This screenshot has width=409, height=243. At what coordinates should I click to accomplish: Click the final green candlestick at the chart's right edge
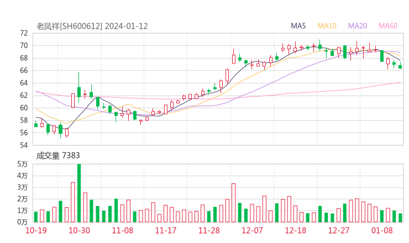click(400, 66)
